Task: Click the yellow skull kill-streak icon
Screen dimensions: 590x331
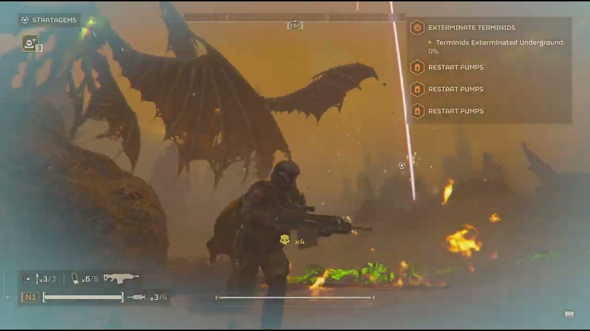Action: [285, 240]
